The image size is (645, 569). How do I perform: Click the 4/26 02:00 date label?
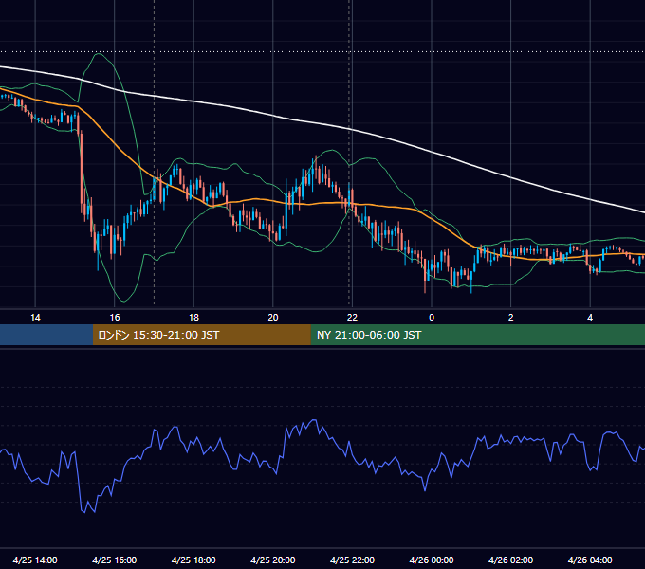(510, 560)
